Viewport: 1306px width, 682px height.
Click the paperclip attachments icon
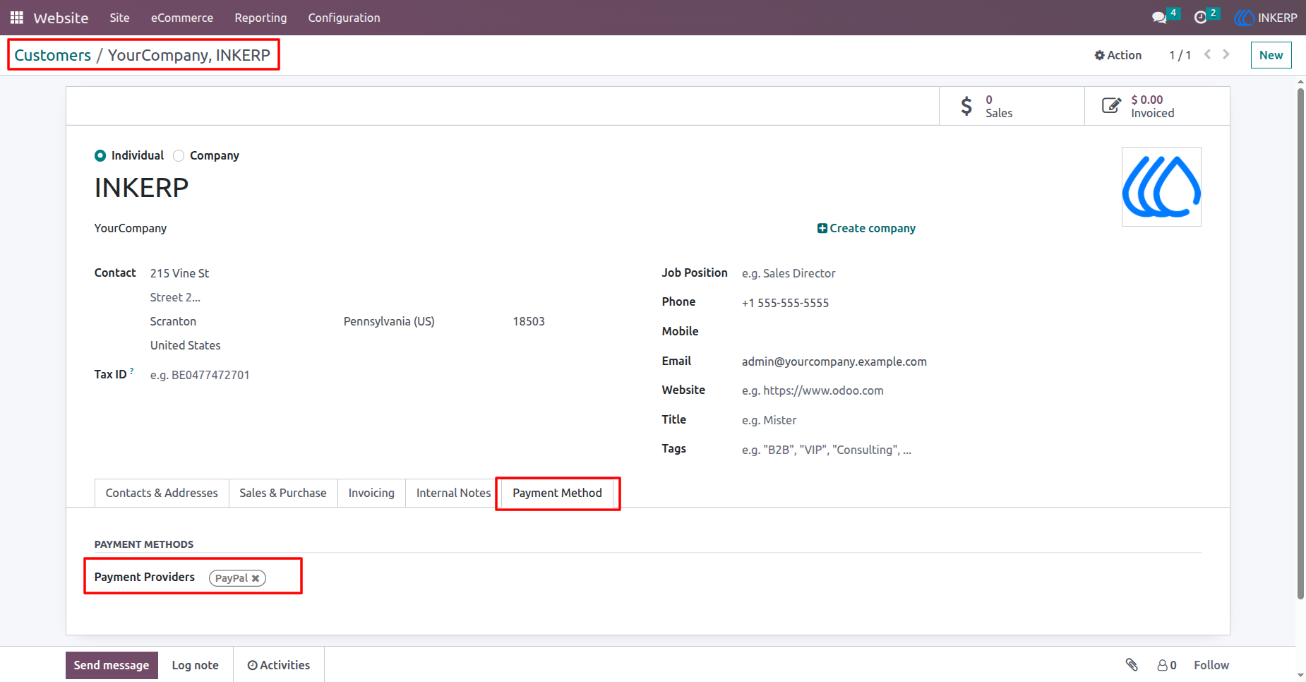1132,664
